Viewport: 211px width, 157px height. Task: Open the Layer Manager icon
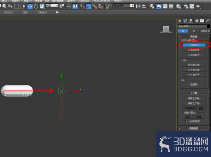click(152, 6)
